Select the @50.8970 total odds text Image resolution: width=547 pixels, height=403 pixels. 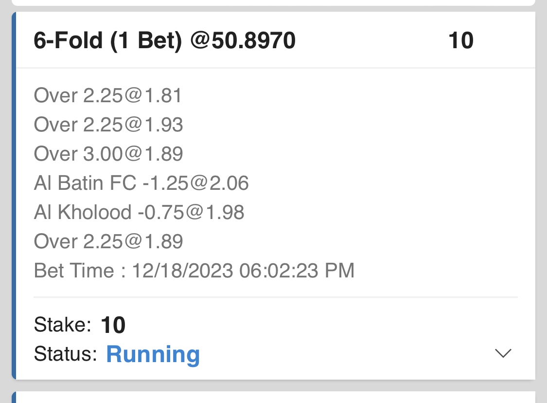point(243,41)
